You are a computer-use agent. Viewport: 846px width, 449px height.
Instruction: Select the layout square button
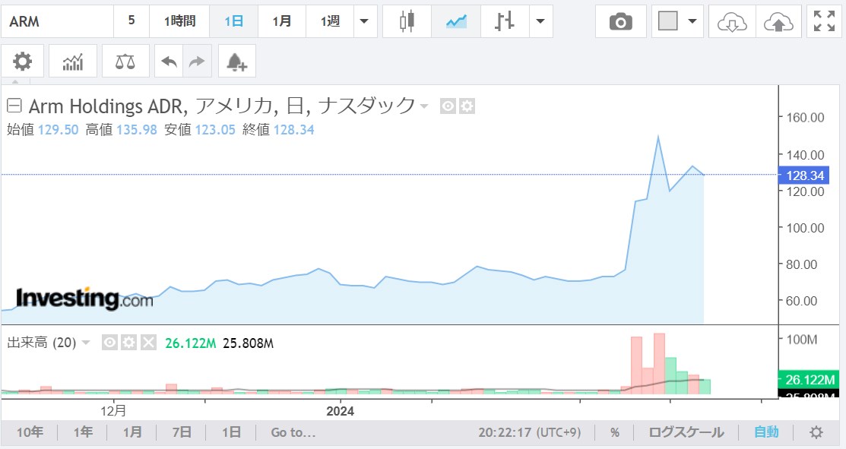pyautogui.click(x=667, y=21)
